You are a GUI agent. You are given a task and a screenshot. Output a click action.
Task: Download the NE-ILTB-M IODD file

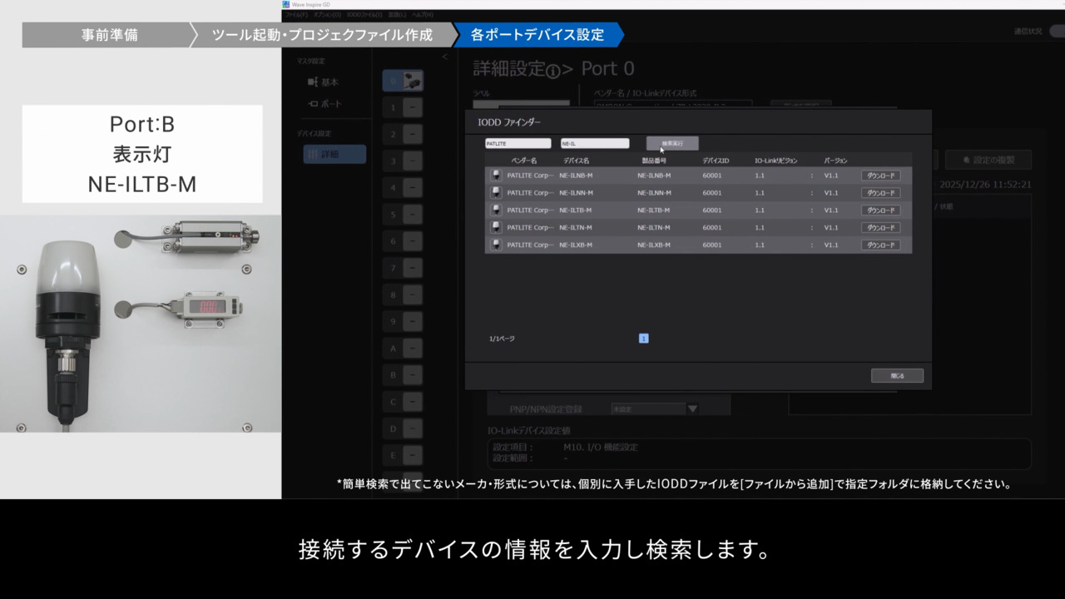click(x=880, y=210)
